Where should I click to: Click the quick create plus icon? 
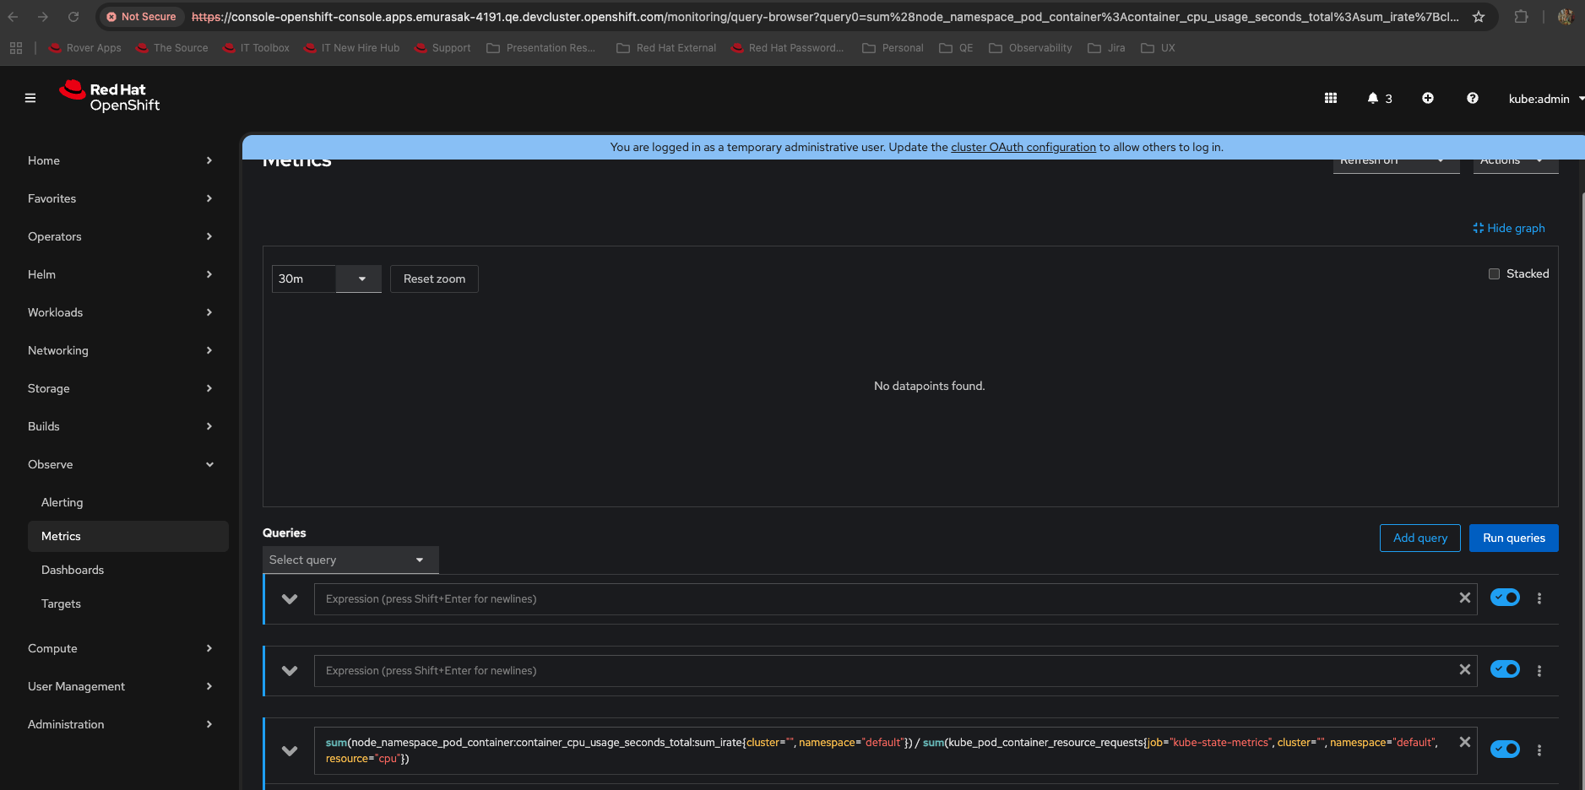click(x=1428, y=98)
